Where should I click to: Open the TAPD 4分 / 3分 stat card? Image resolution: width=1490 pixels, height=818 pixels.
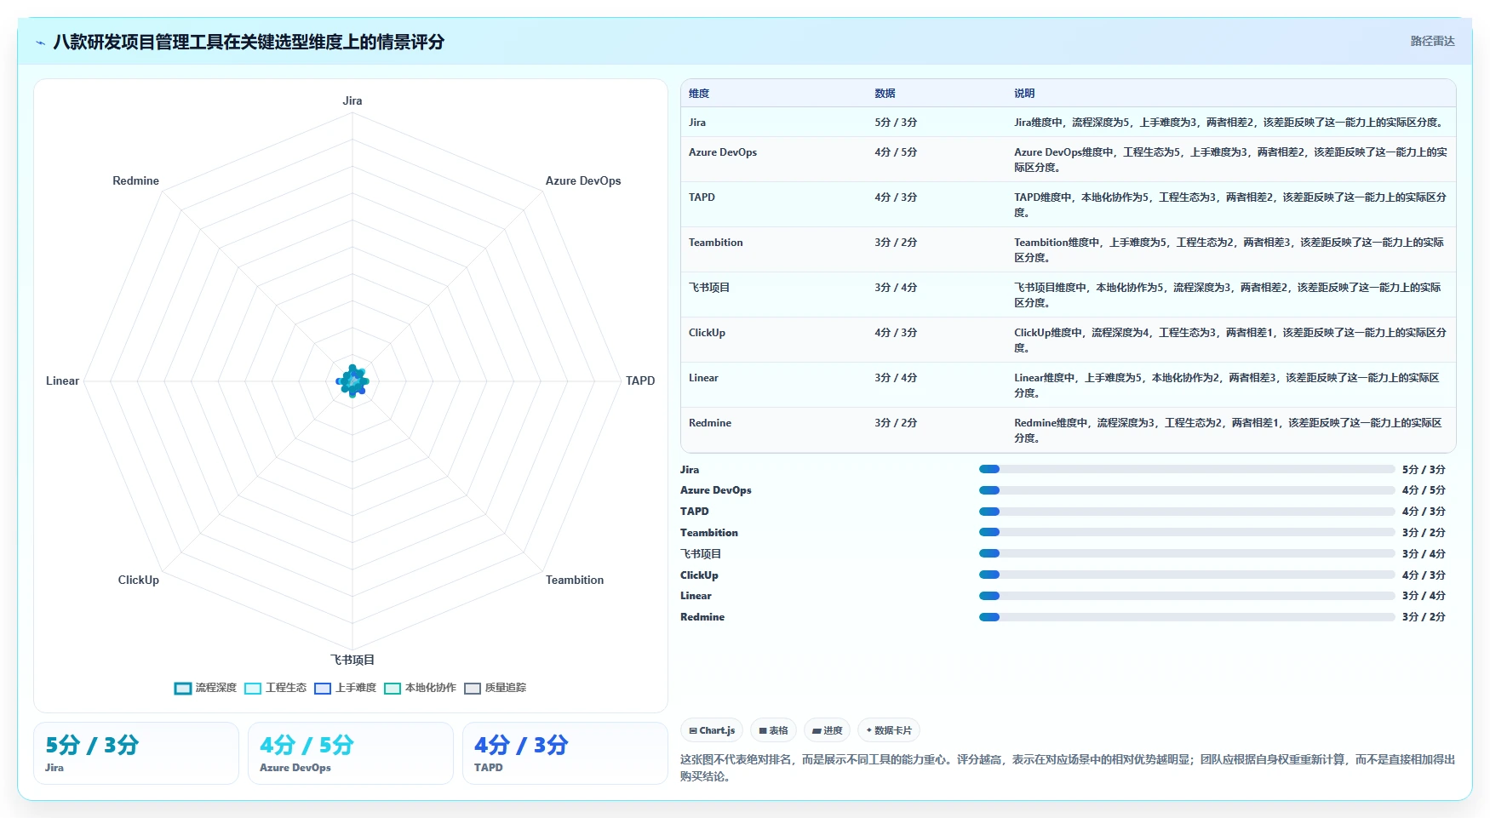(x=565, y=753)
